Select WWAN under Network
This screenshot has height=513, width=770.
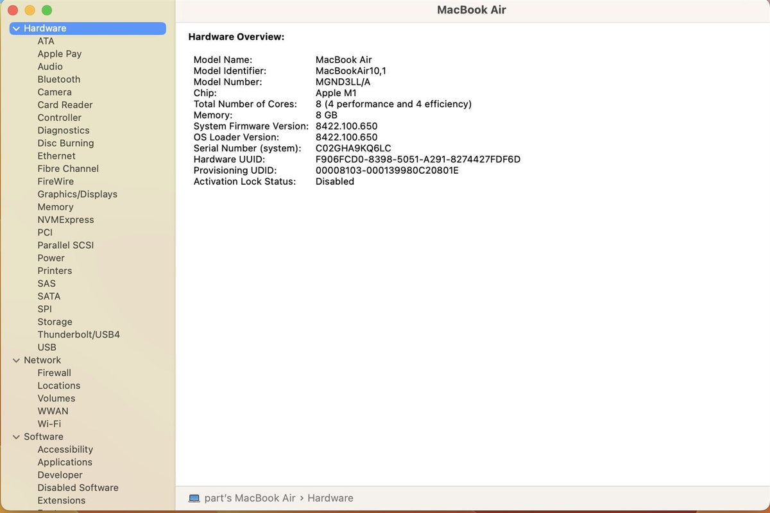pyautogui.click(x=53, y=411)
